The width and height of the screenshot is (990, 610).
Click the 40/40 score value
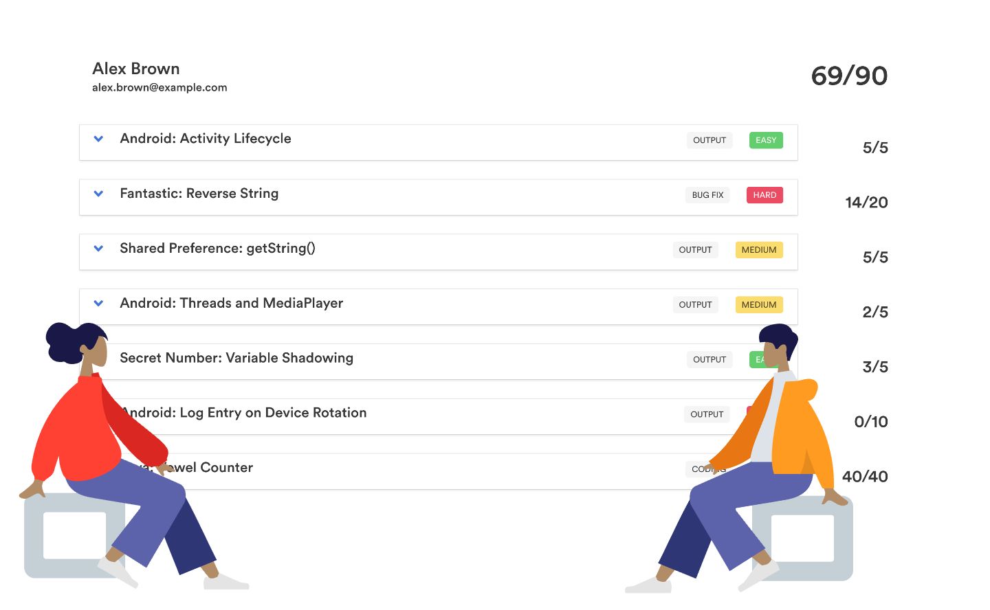pyautogui.click(x=865, y=477)
